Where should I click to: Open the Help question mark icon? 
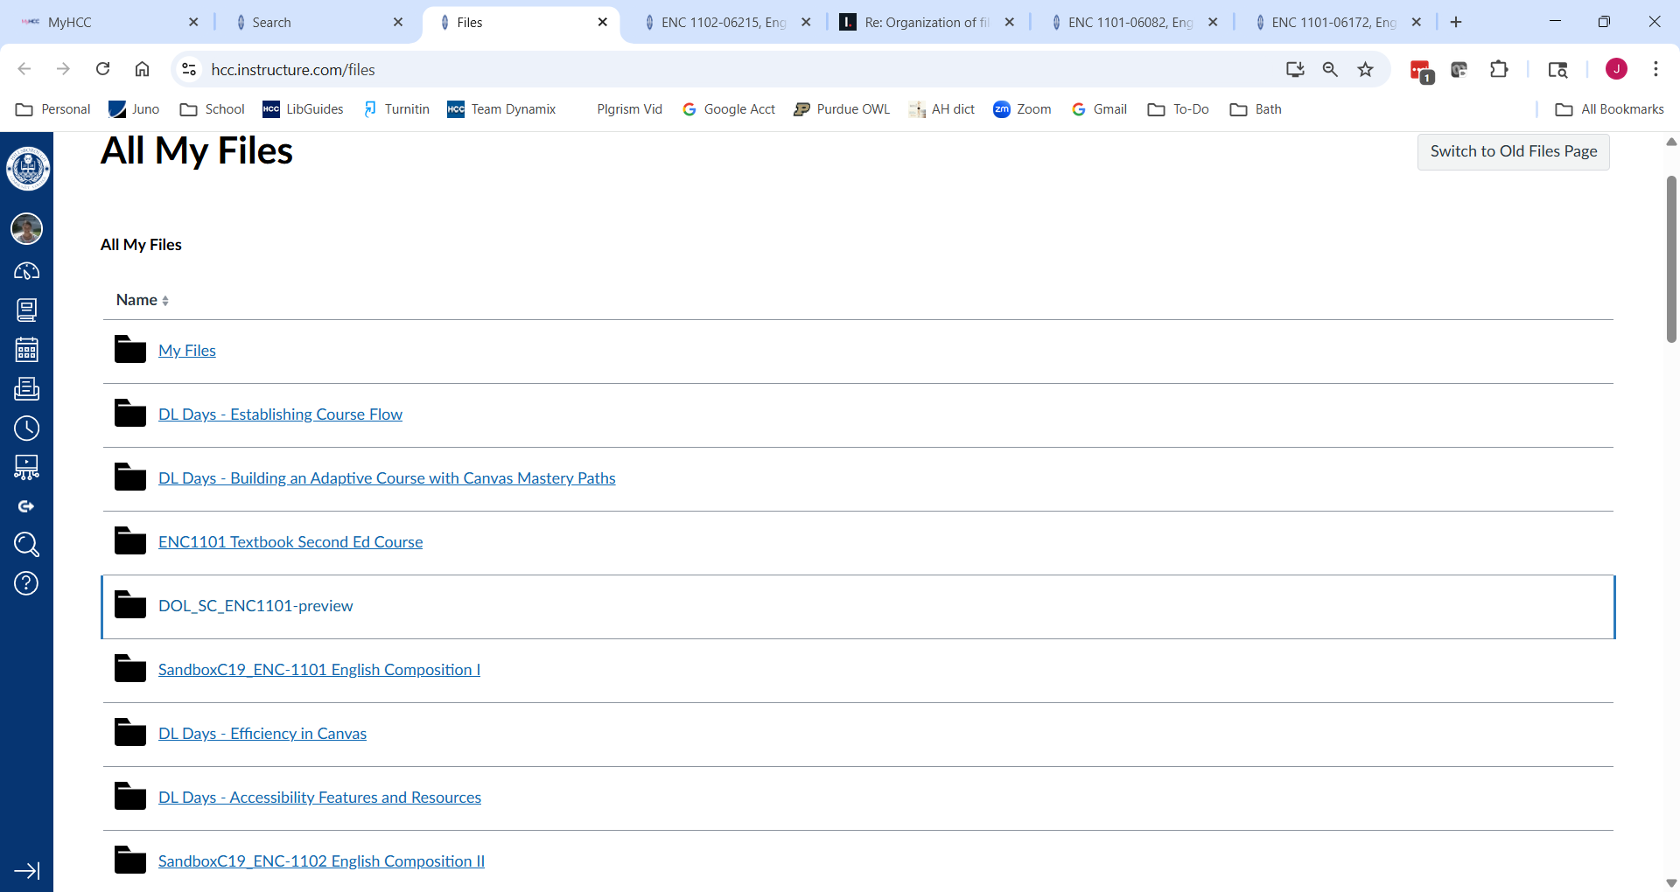(x=27, y=583)
